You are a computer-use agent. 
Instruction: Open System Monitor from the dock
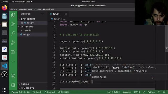(x=4, y=41)
